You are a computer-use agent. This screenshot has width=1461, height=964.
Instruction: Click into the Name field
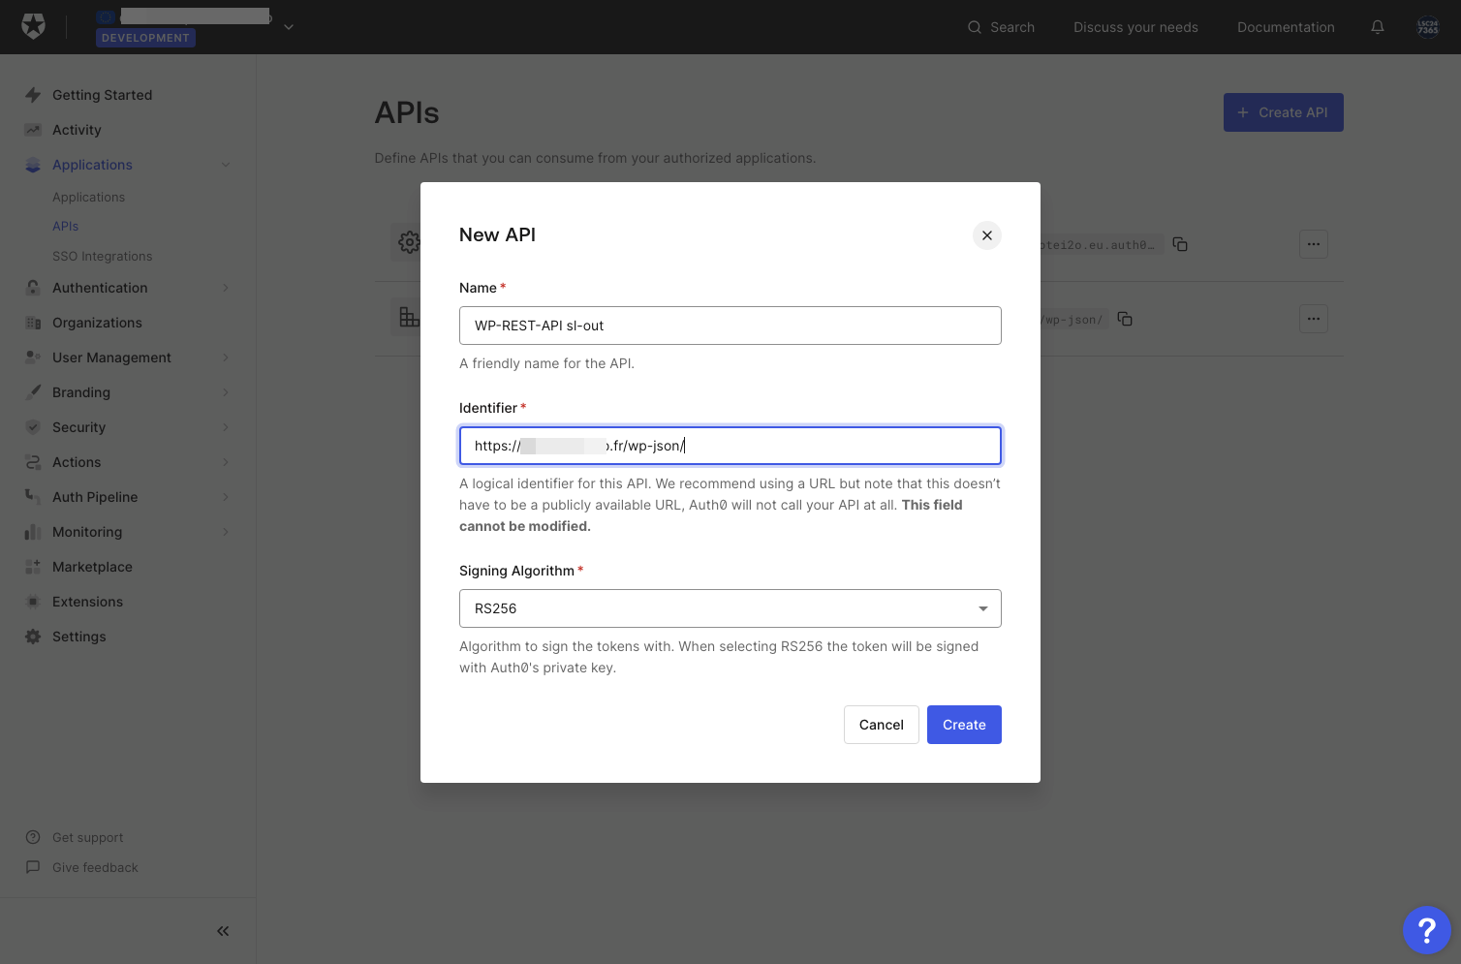[x=730, y=326]
